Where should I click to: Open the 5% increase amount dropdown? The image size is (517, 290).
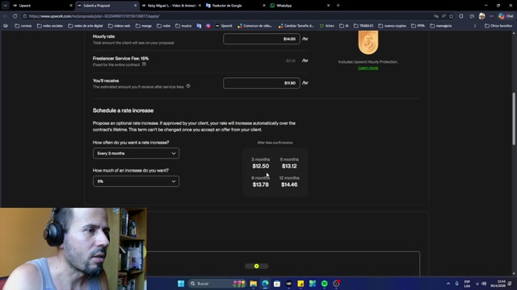tap(136, 181)
